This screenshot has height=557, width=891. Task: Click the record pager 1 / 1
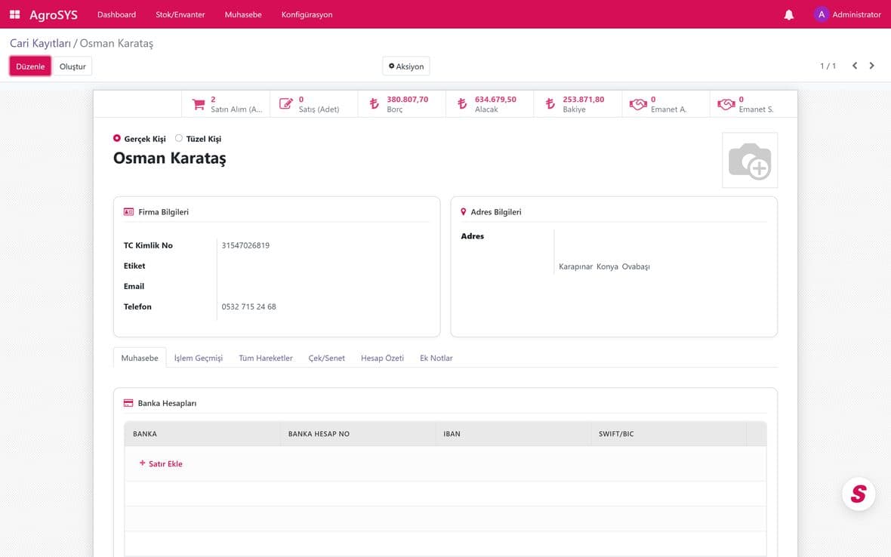pos(828,66)
